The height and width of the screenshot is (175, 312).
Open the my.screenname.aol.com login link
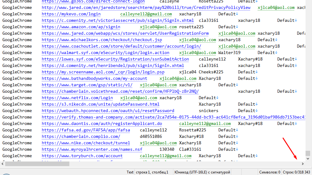point(103,72)
